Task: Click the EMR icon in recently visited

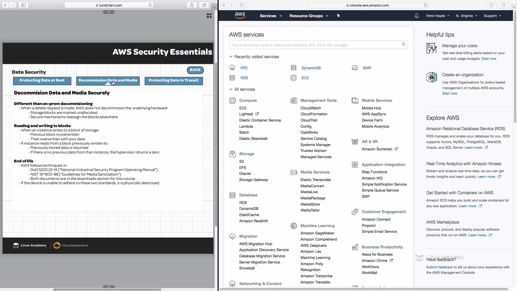Action: coord(355,68)
